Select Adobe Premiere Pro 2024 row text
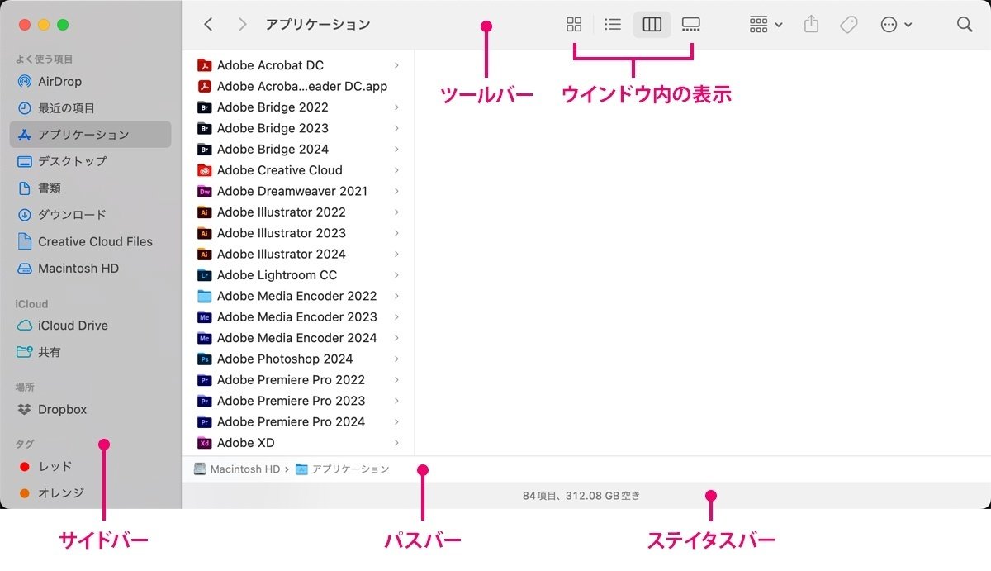Image resolution: width=991 pixels, height=571 pixels. point(291,422)
